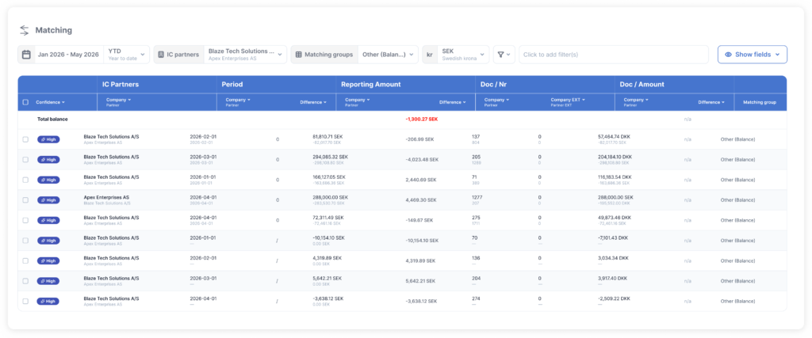812x338 pixels.
Task: Click the High badge in the 5,642.21 SEK row
Action: point(48,281)
